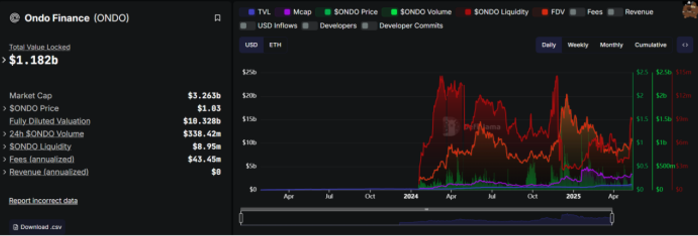Click the 2024 x-axis label
698x236 pixels.
pyautogui.click(x=411, y=196)
